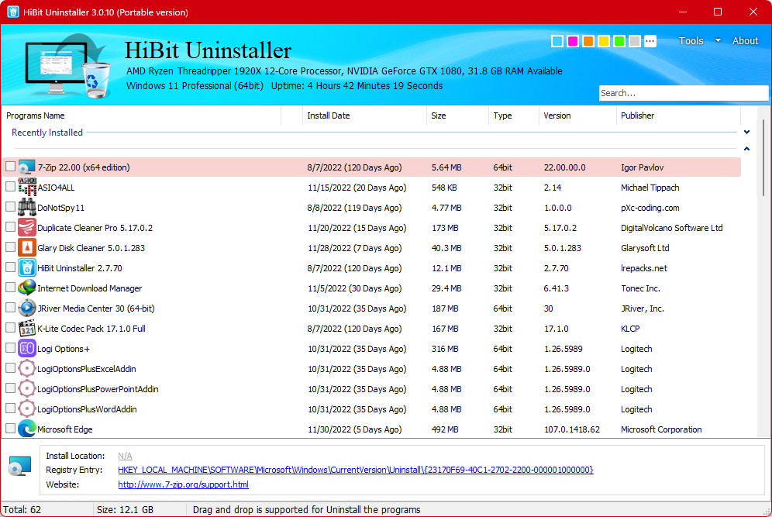The height and width of the screenshot is (517, 772).
Task: Open the Tools menu
Action: pos(691,41)
